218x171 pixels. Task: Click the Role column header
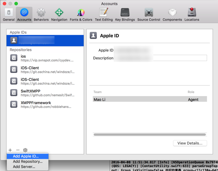pyautogui.click(x=191, y=92)
